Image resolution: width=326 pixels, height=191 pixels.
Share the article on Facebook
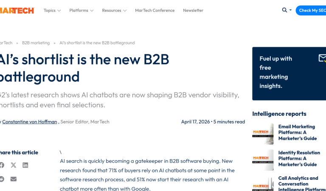pos(2,165)
